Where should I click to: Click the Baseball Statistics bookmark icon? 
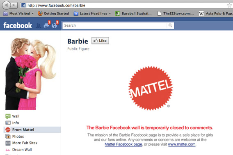(117, 14)
